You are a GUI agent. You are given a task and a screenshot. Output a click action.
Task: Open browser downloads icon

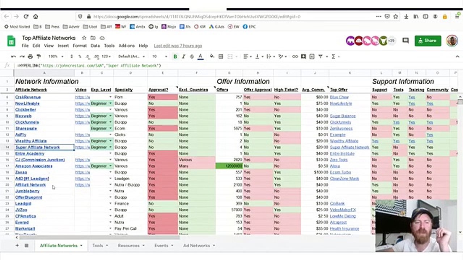coord(406,17)
